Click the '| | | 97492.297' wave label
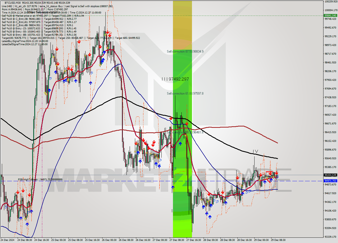338x243 pixels. (175, 79)
